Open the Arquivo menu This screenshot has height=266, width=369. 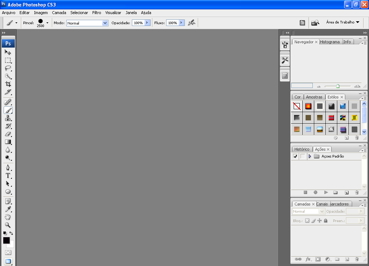pos(9,13)
